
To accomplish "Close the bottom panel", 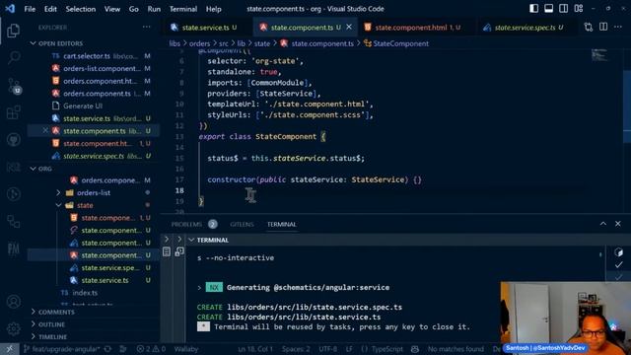I will [x=618, y=224].
